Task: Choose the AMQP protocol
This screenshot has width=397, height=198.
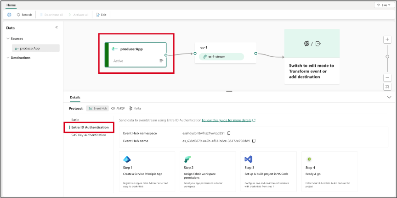Action: 118,108
